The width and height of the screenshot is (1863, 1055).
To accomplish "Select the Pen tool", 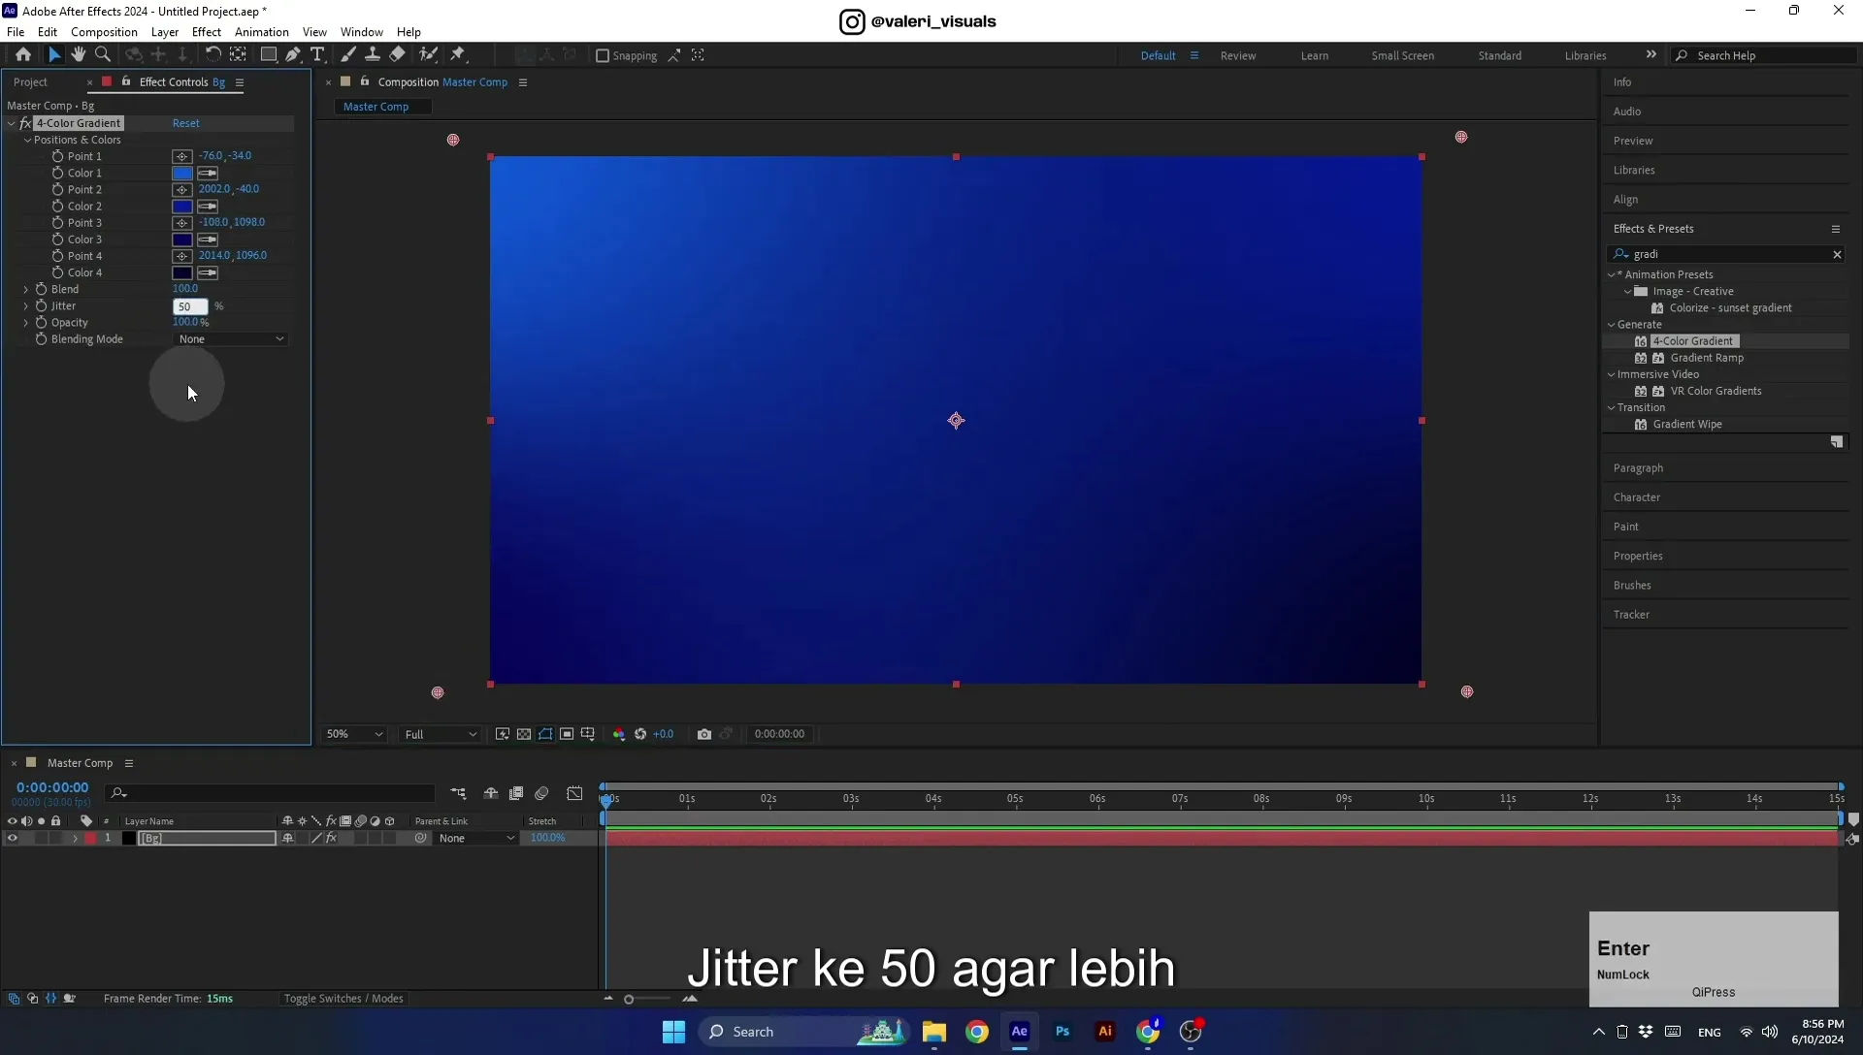I will pos(293,55).
